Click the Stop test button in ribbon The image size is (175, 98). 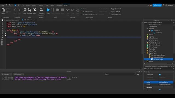(63, 10)
